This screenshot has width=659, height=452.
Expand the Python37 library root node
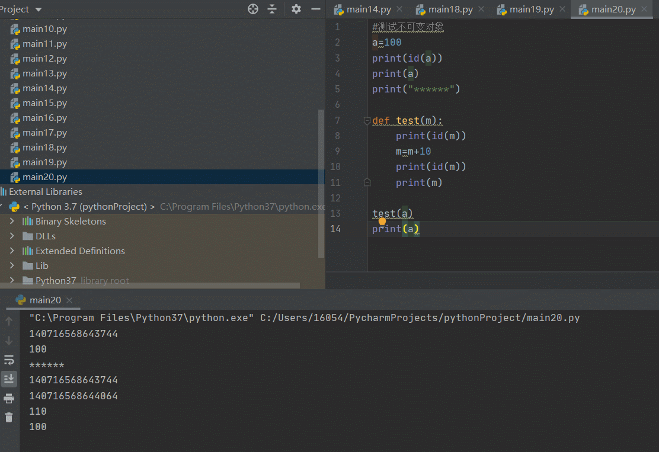[12, 280]
